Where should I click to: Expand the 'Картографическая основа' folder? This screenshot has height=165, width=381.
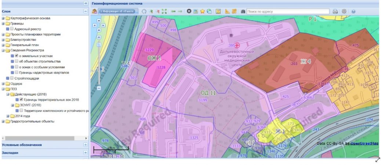(3, 18)
